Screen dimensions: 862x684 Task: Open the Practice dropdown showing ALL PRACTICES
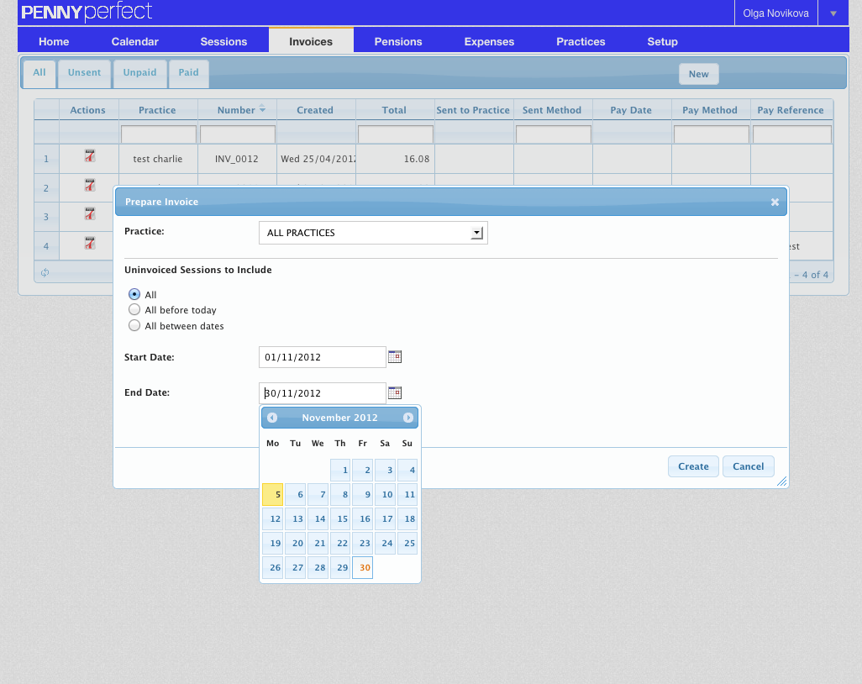372,233
